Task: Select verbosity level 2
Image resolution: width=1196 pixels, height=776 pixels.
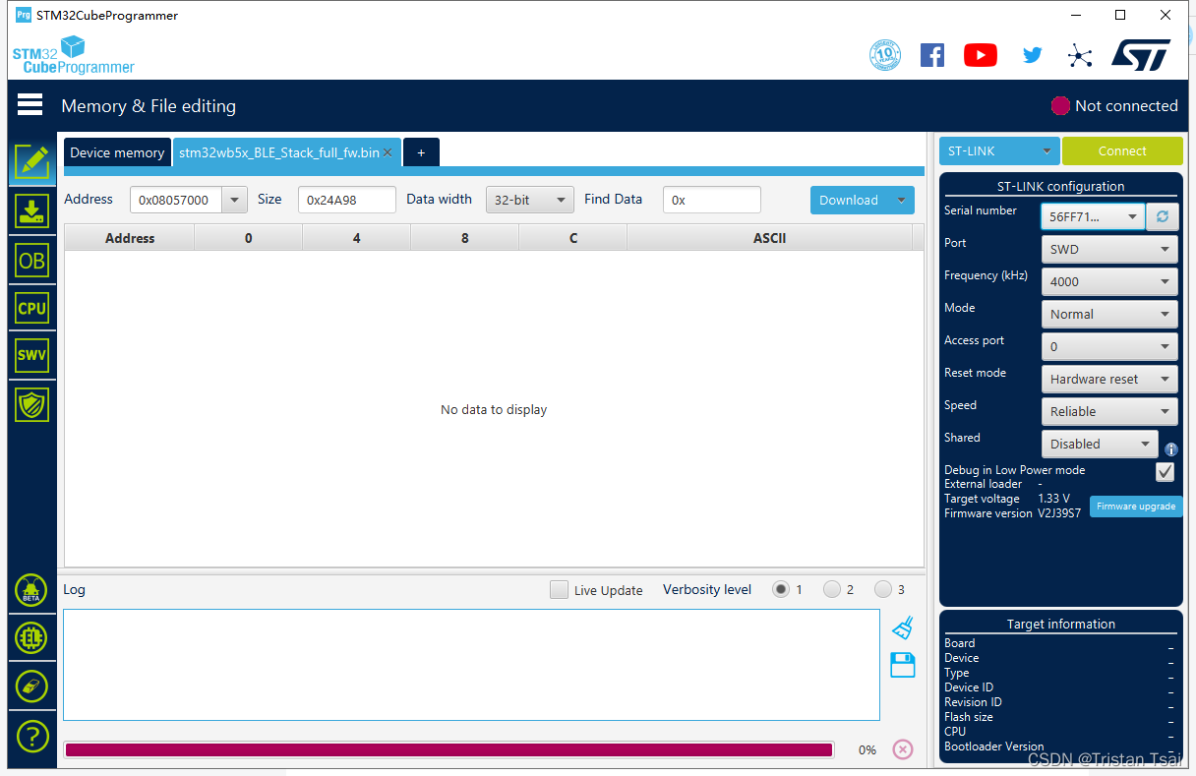Action: pyautogui.click(x=832, y=589)
